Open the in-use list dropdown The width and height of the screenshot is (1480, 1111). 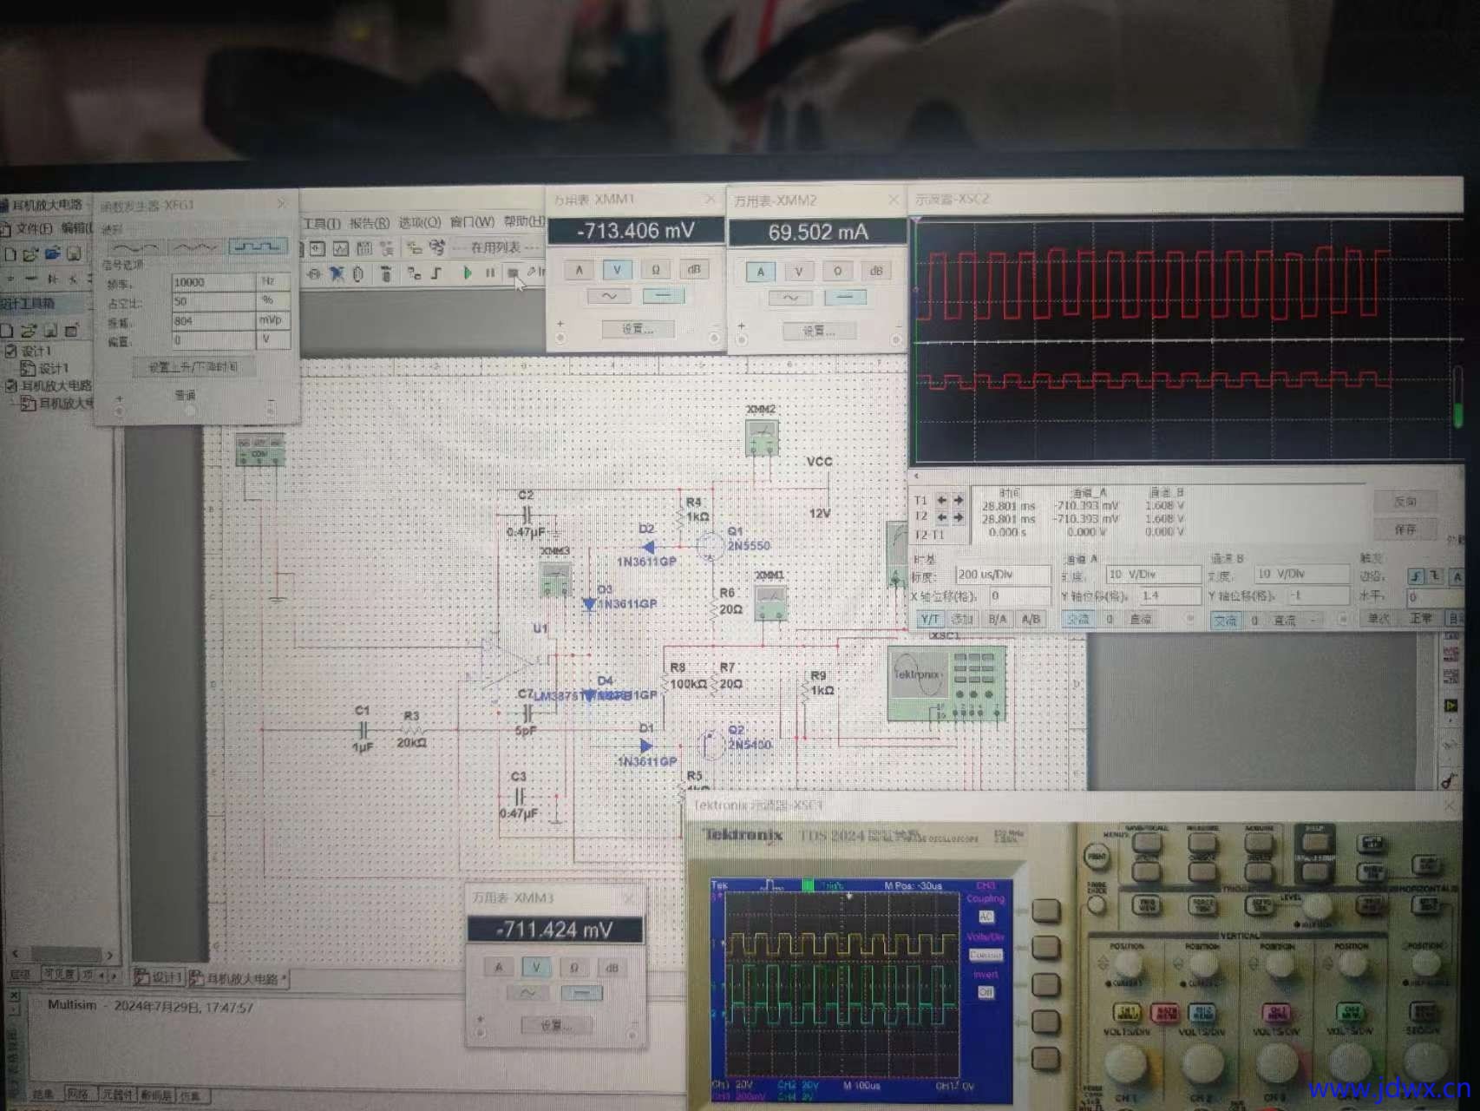pos(498,247)
